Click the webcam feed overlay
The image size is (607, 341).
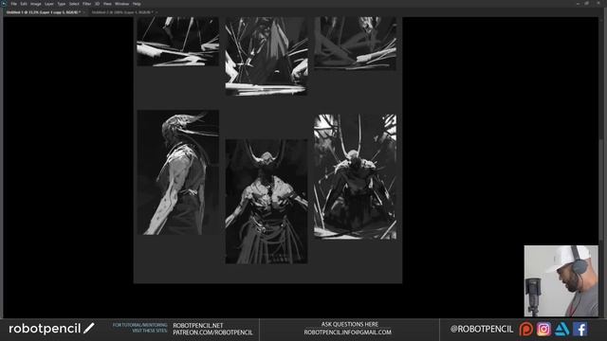pos(561,281)
